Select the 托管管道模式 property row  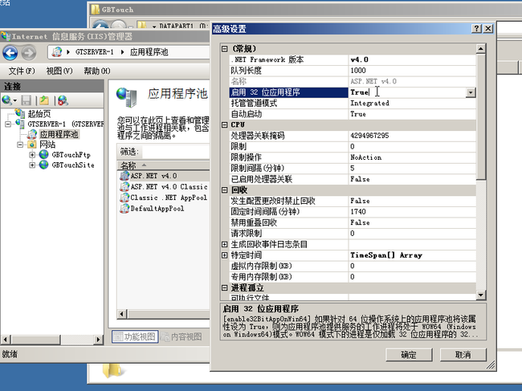click(x=353, y=103)
